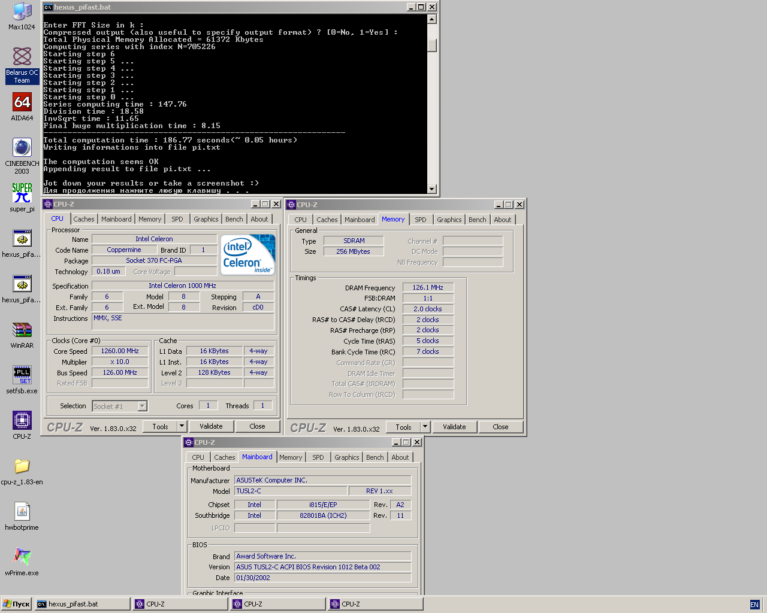The image size is (767, 613).
Task: Click the Coppermine code name field
Action: [124, 250]
